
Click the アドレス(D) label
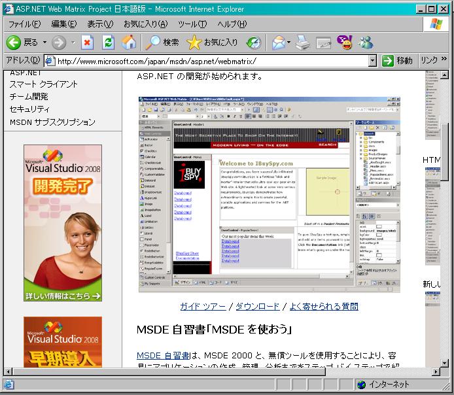tap(23, 60)
